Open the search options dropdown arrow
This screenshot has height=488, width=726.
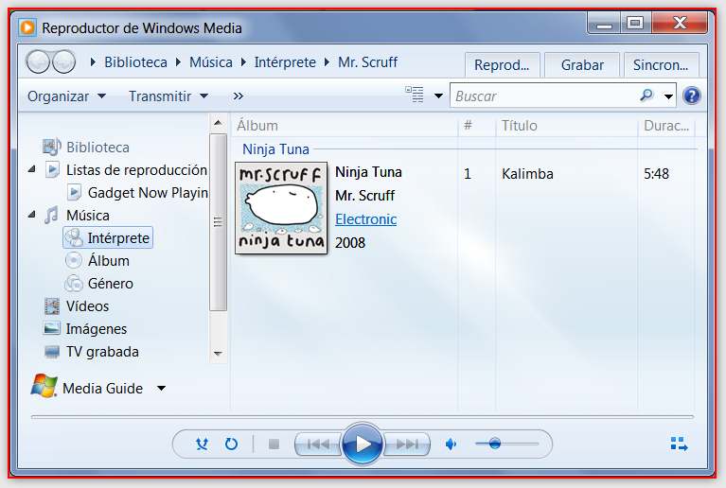pos(668,96)
